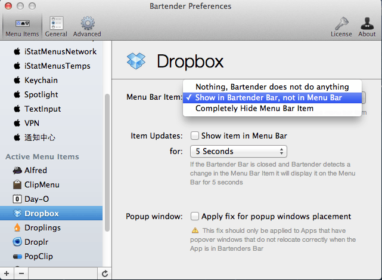Click the Droplr blue icon
Screen dimensions: 382x280
pos(17,242)
